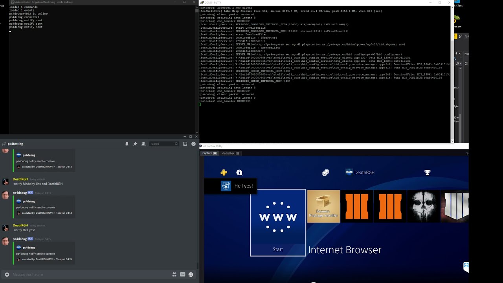Click DeathRGH username above 'Made by Jinx' message
The width and height of the screenshot is (503, 283).
(x=20, y=179)
